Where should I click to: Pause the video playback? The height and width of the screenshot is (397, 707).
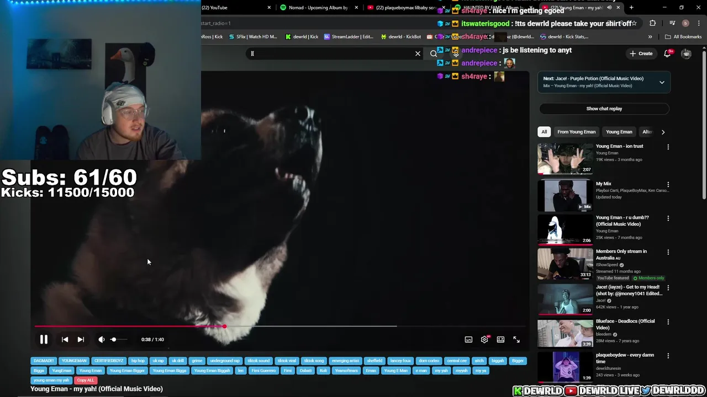[x=44, y=340]
